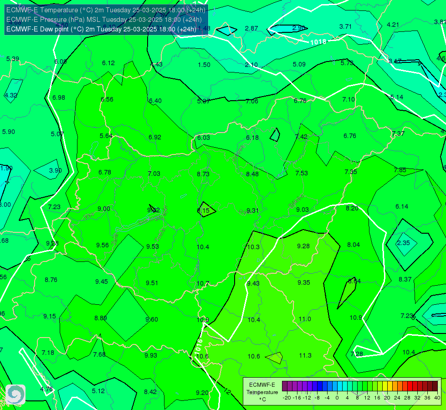Click the purple swatch at legend value -20
The image size is (446, 410).
click(285, 386)
